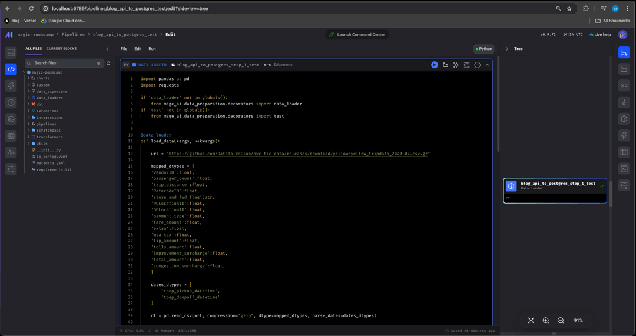The height and width of the screenshot is (336, 636).
Task: Open block settings sliders icon in block header
Action: [x=467, y=65]
